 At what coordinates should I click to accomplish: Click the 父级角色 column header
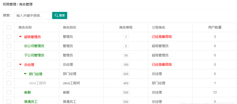pos(158,28)
